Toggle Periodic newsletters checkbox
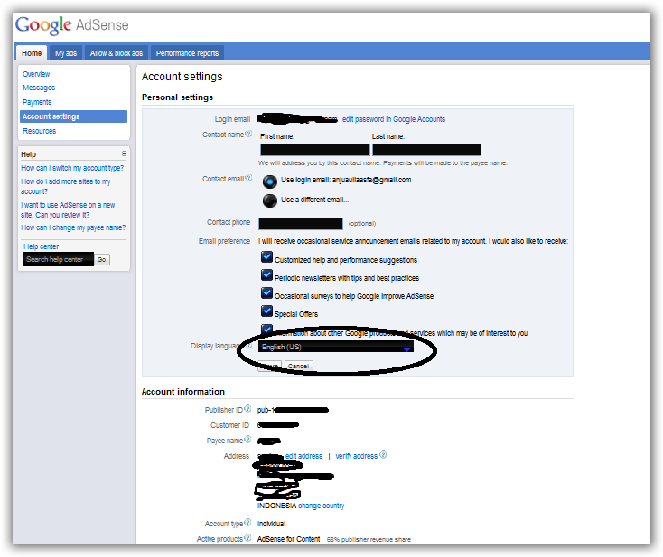This screenshot has width=663, height=557. click(x=266, y=275)
